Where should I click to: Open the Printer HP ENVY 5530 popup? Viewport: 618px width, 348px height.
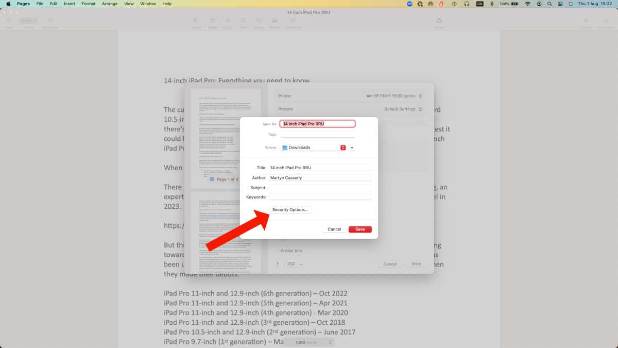tap(393, 96)
